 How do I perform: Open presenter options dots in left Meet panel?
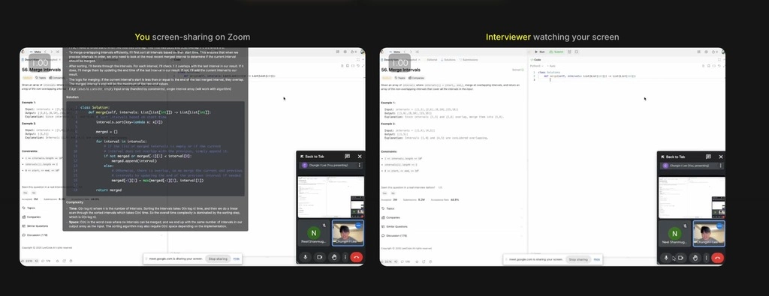[360, 166]
